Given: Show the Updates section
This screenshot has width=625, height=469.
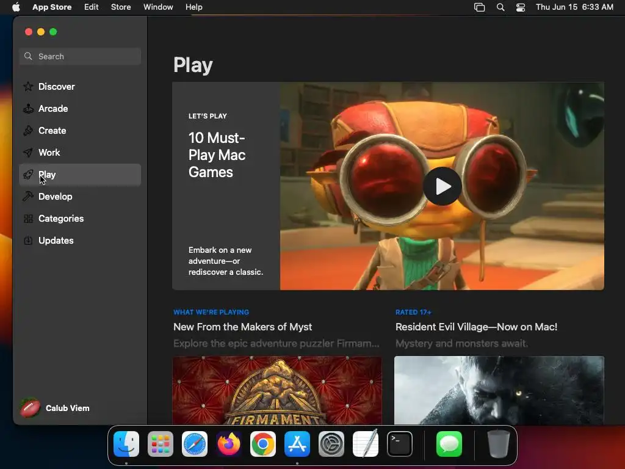Looking at the screenshot, I should (x=80, y=241).
